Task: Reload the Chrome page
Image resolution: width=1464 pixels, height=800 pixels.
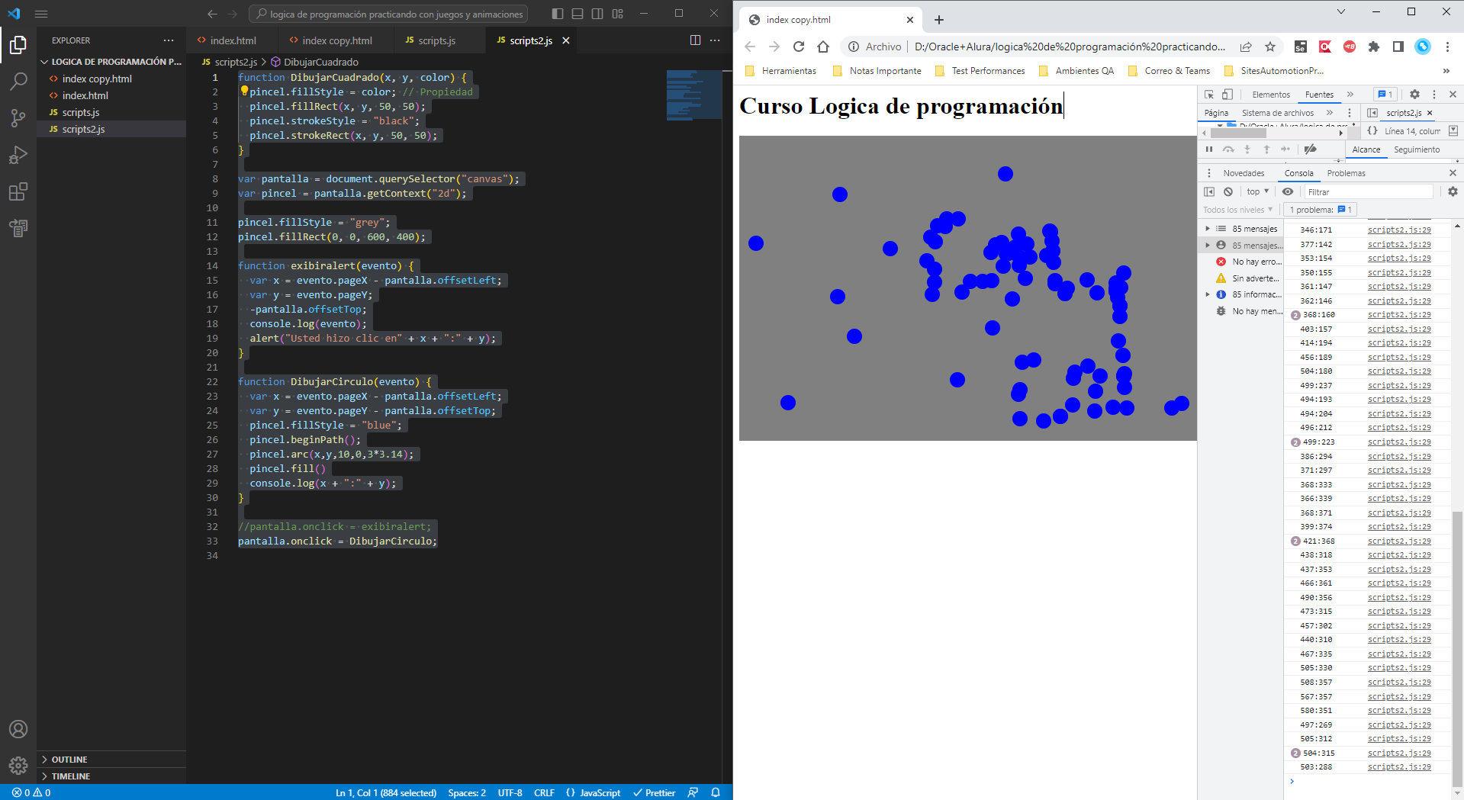Action: [x=799, y=47]
